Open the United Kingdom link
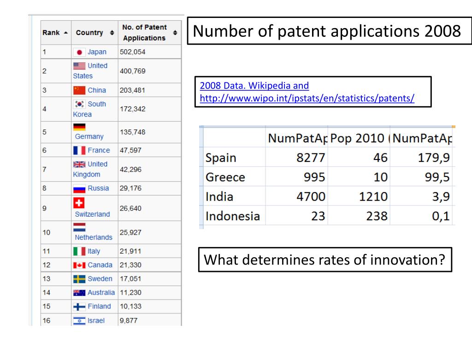 click(90, 169)
